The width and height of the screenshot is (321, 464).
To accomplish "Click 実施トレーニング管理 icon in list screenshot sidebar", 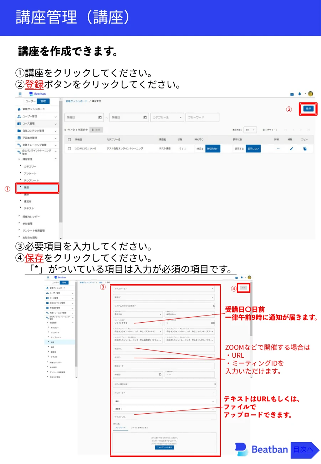I will (19, 145).
